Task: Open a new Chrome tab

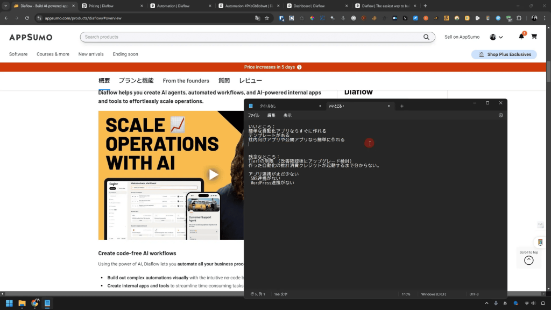Action: [425, 5]
